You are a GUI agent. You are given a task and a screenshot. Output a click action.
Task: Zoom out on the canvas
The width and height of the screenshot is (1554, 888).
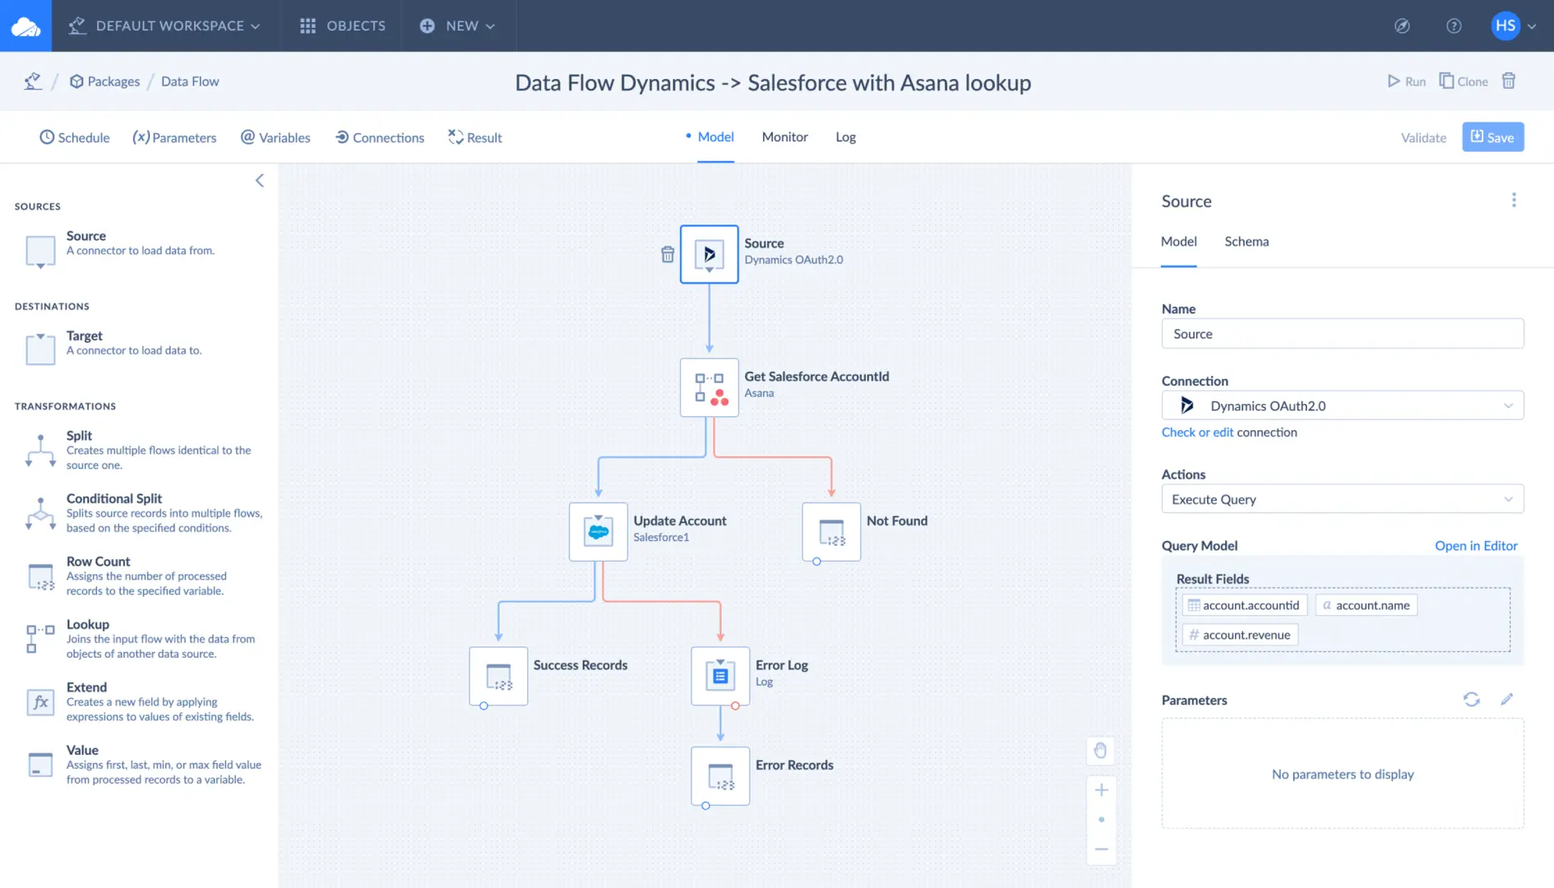tap(1102, 849)
